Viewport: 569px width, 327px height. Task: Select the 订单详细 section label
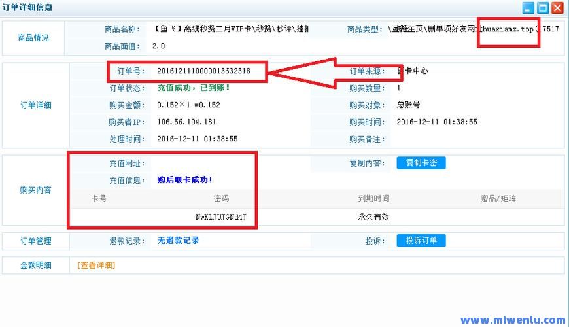(36, 105)
